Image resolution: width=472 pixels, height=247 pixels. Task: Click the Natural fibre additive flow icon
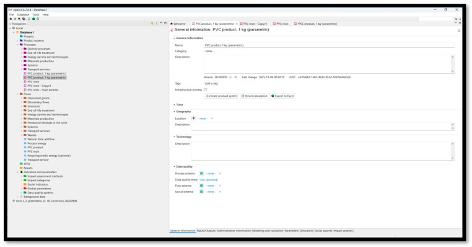(x=25, y=140)
